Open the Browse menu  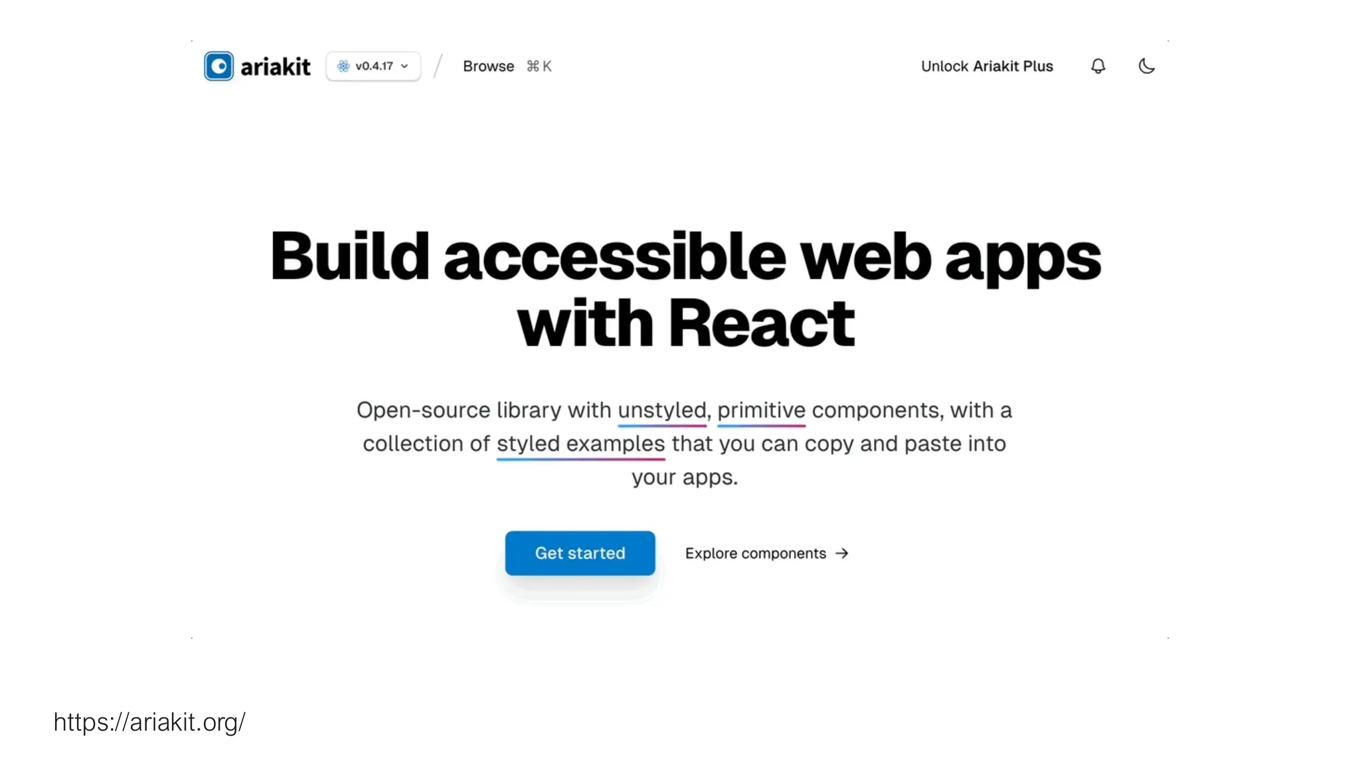pyautogui.click(x=488, y=66)
